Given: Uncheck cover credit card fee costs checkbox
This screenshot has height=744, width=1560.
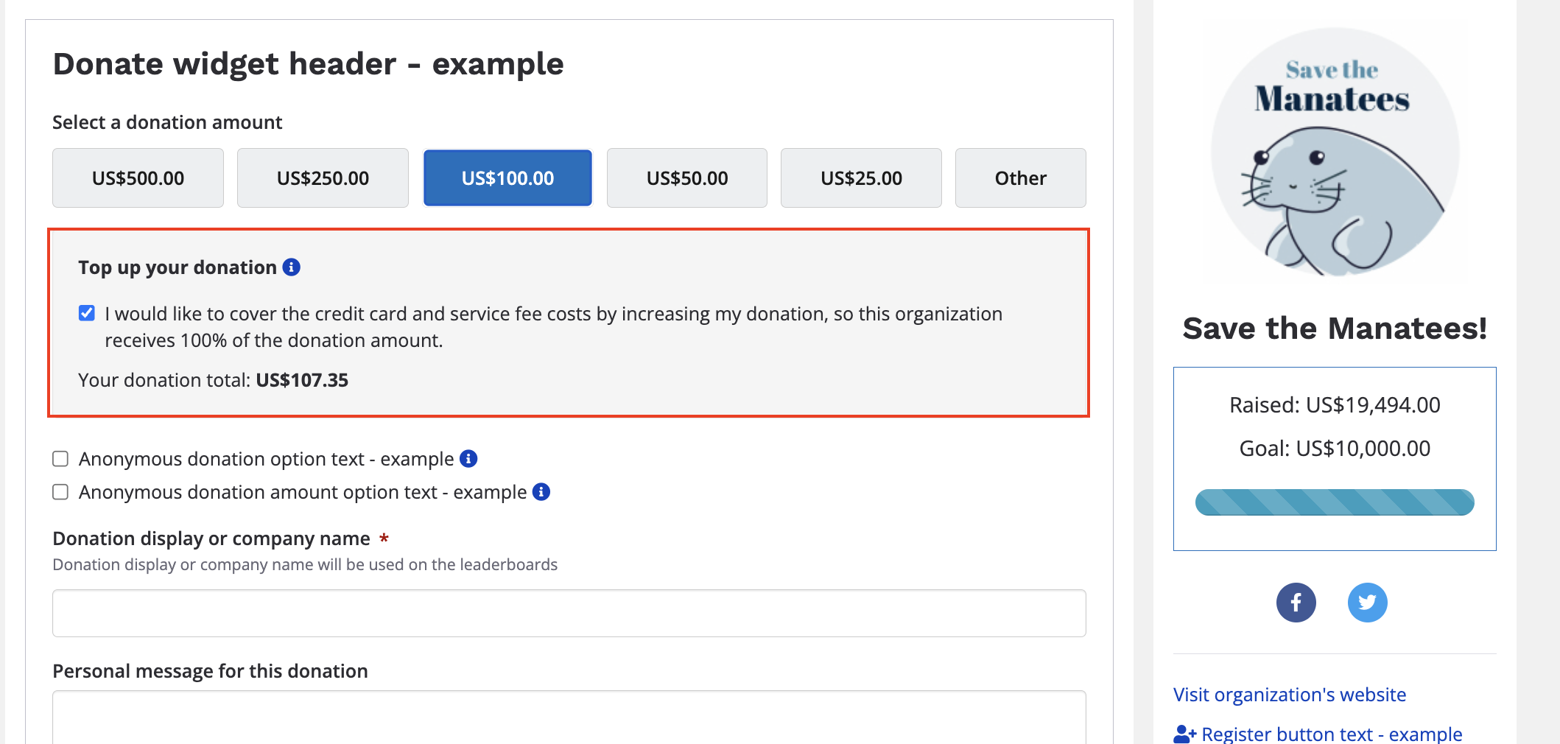Looking at the screenshot, I should tap(87, 314).
